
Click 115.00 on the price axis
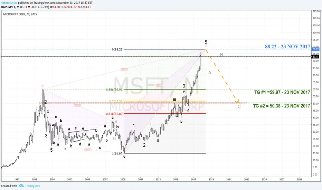coord(316,11)
